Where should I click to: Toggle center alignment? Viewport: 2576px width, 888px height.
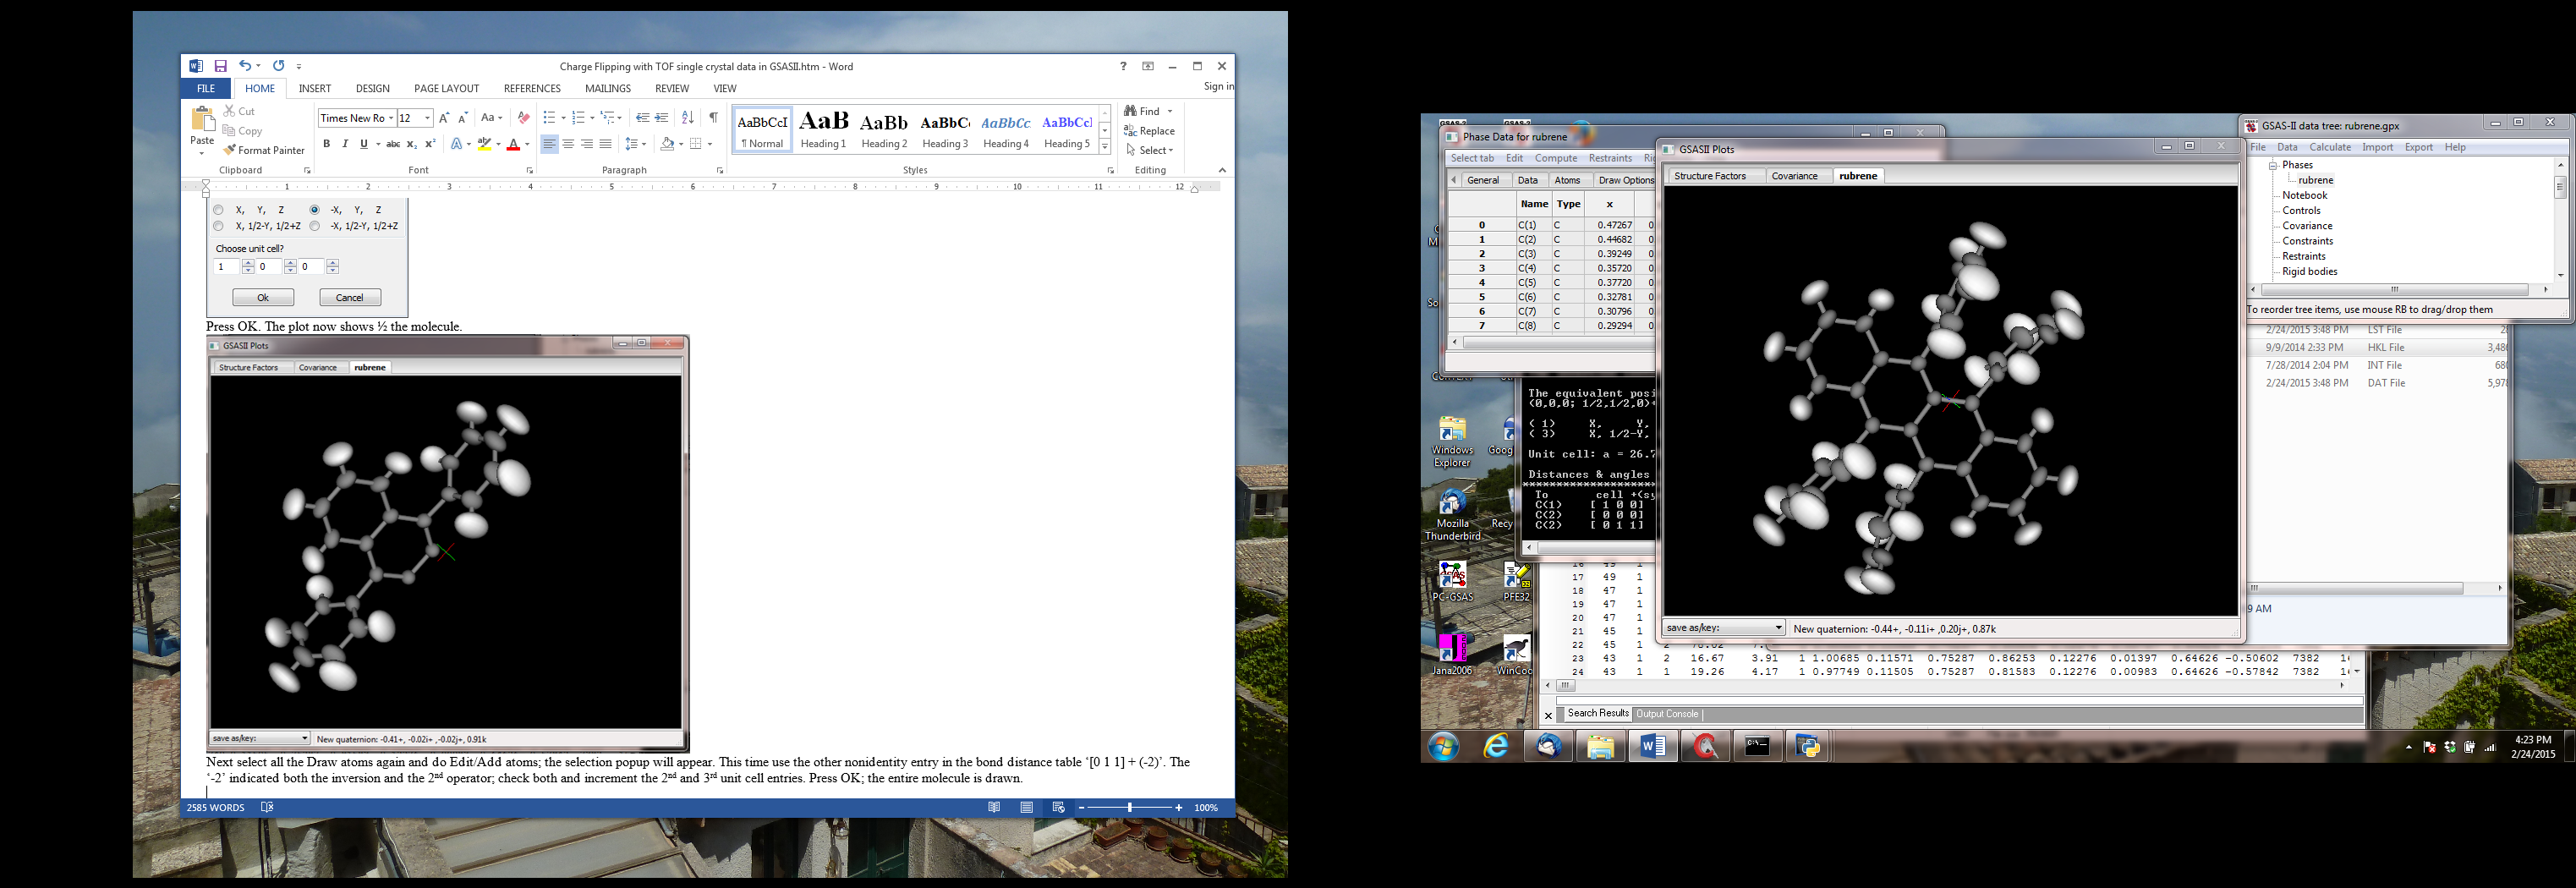[568, 144]
